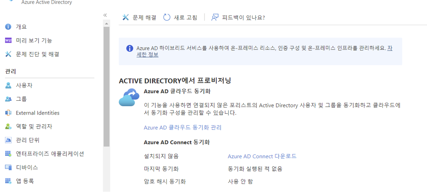Image resolution: width=427 pixels, height=193 pixels.
Task: Click the 엔터프라이즈 애플리케이션 grid icon
Action: [8, 154]
